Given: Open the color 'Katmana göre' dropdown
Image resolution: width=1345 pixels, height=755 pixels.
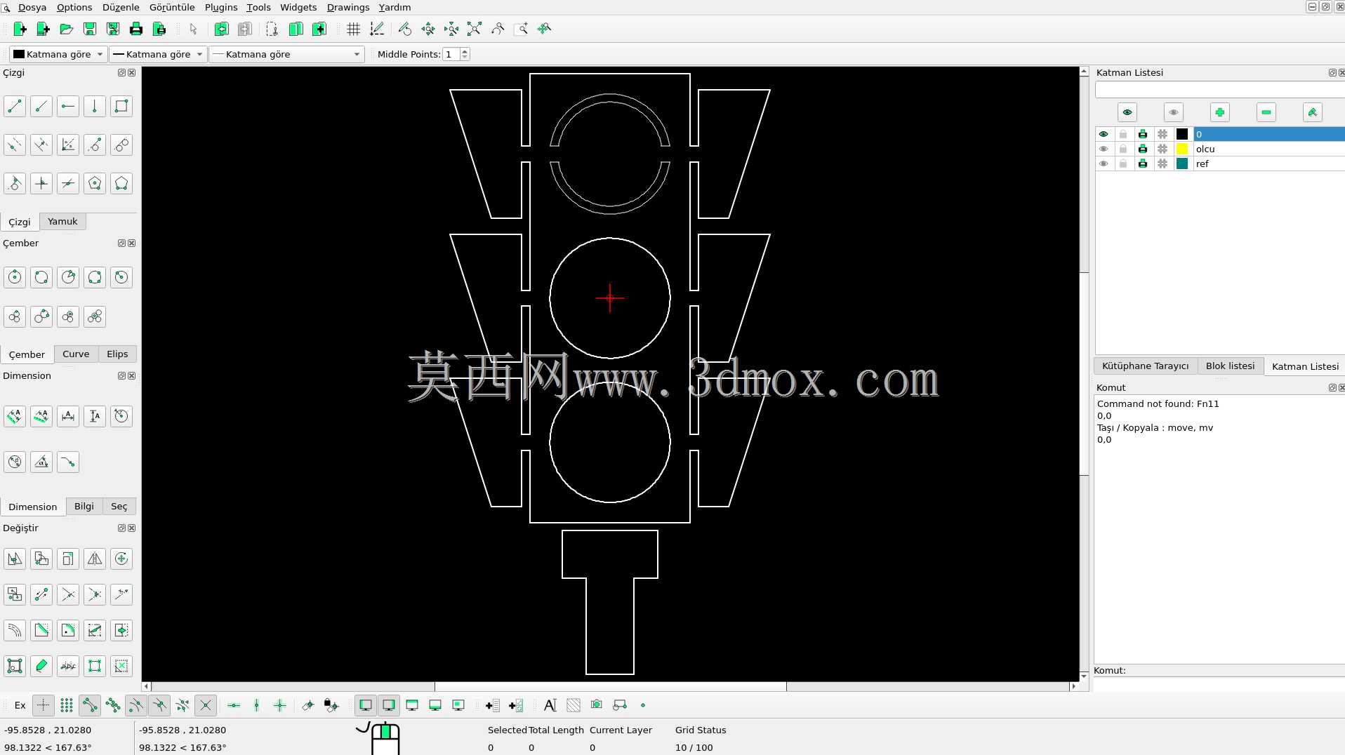Looking at the screenshot, I should (x=58, y=54).
